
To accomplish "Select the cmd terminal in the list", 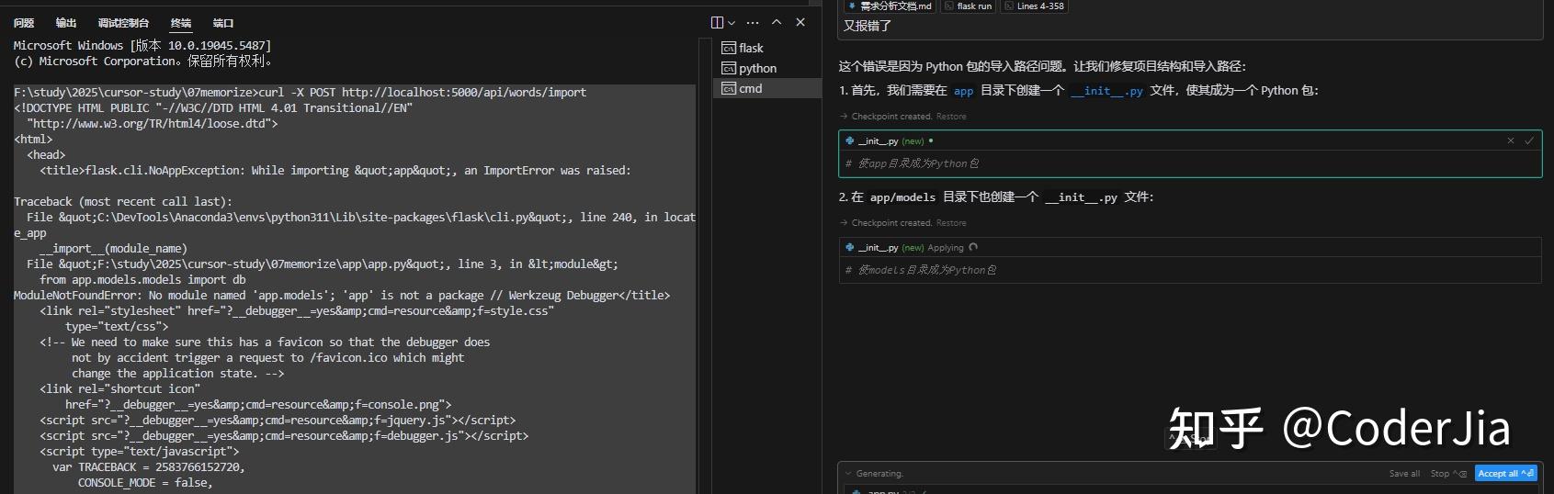I will tap(766, 88).
